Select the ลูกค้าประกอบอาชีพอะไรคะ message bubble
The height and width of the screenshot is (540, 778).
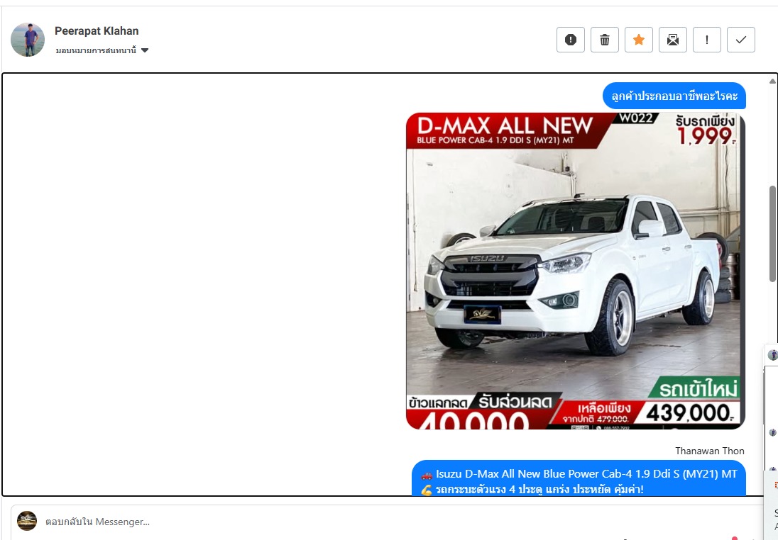pyautogui.click(x=674, y=96)
